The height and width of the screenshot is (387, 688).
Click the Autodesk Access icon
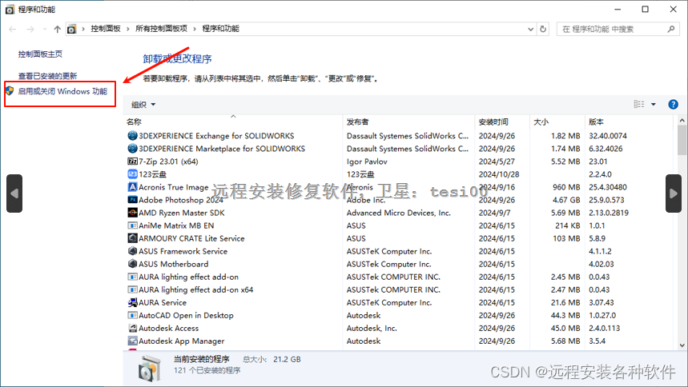pos(132,329)
